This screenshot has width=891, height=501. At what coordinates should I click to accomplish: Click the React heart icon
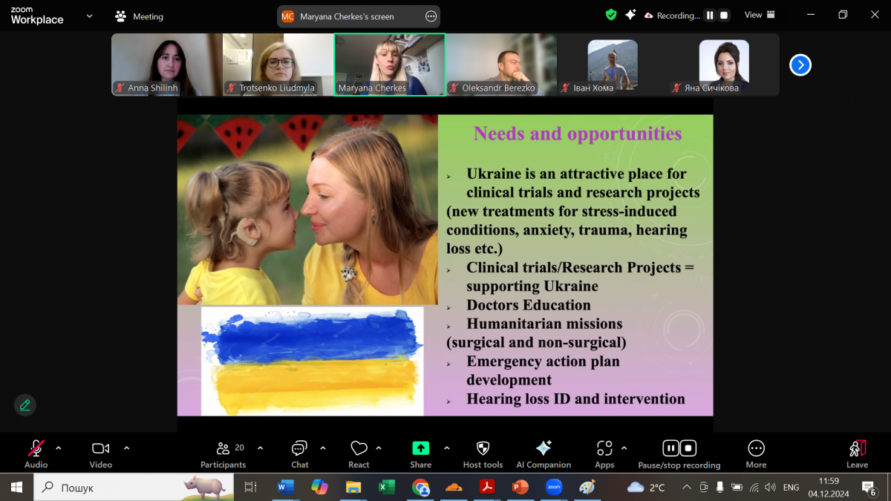pos(359,448)
